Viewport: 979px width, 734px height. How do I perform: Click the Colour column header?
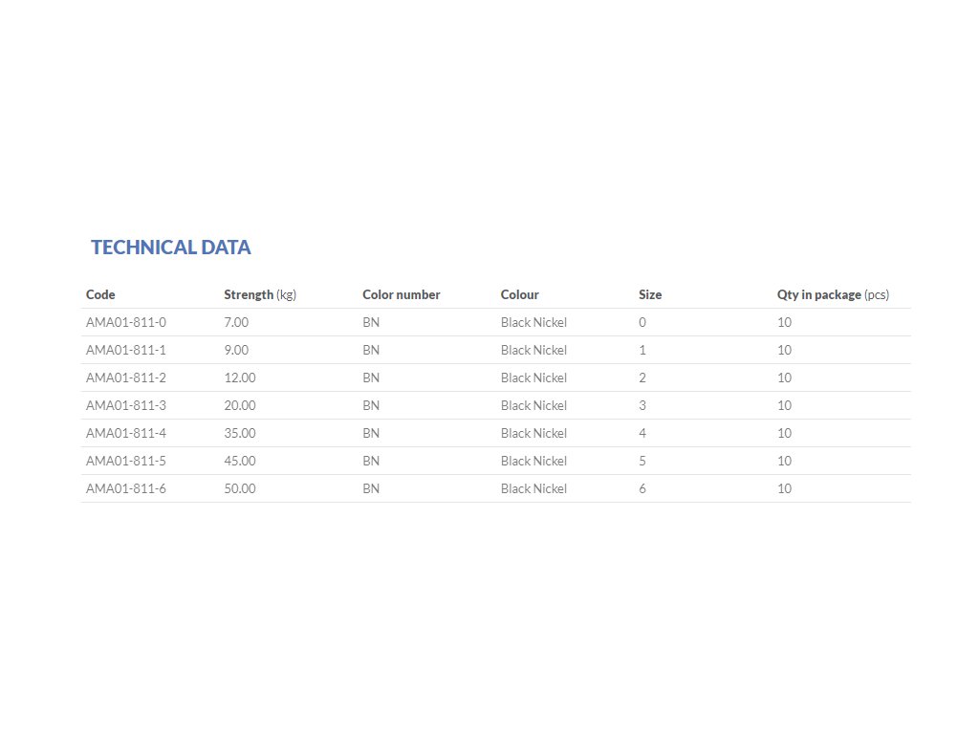click(520, 294)
